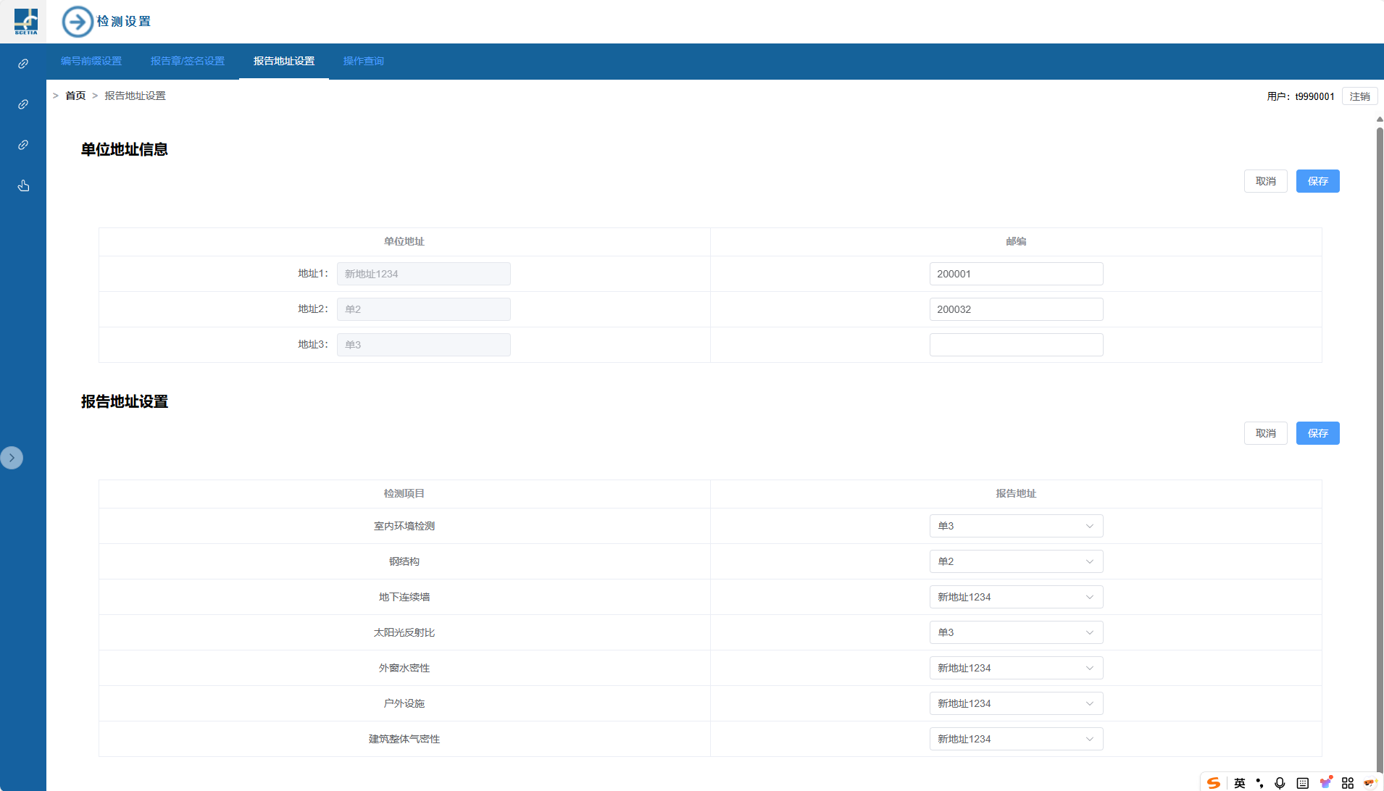Open the 操作查询 tab
This screenshot has width=1384, height=791.
click(x=364, y=61)
